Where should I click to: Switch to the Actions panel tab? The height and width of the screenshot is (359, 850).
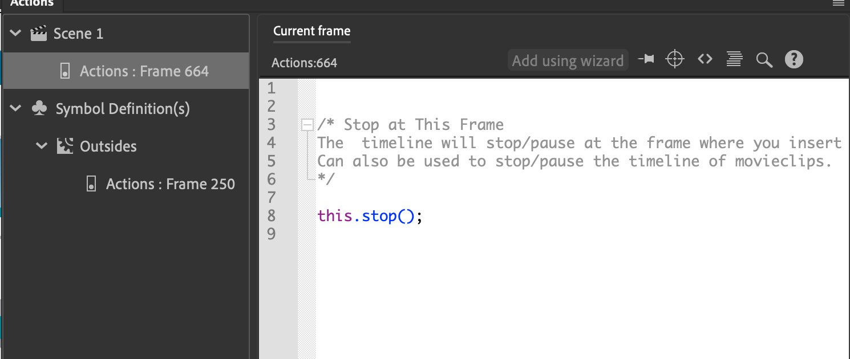click(33, 3)
